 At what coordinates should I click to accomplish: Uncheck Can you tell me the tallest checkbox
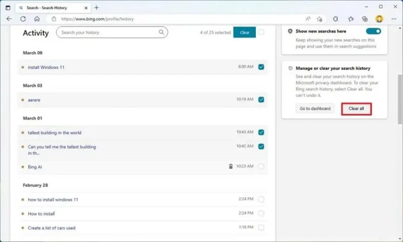(261, 147)
